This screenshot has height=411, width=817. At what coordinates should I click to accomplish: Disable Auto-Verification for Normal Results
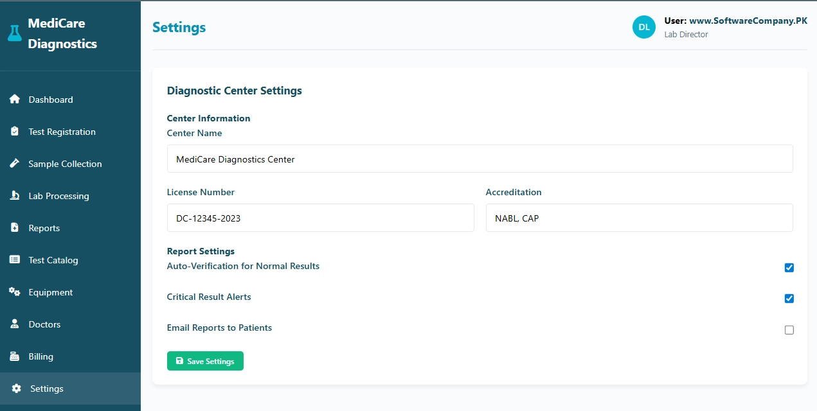(x=789, y=268)
